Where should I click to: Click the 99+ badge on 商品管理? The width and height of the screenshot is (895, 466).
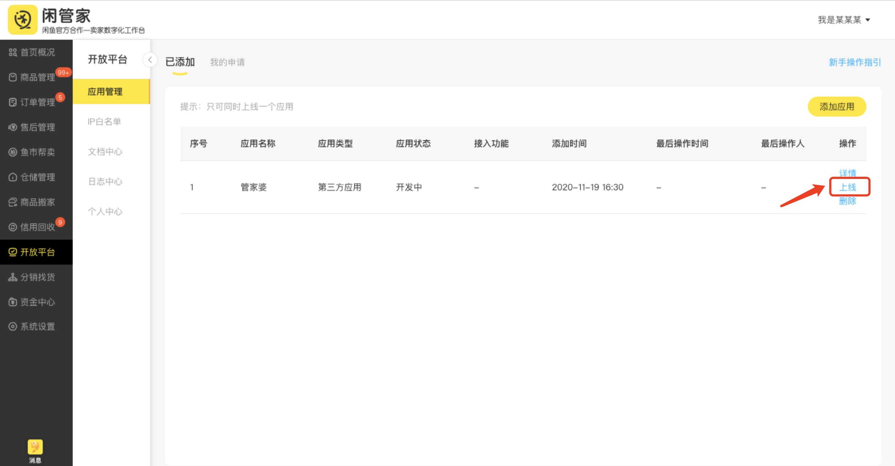[63, 73]
